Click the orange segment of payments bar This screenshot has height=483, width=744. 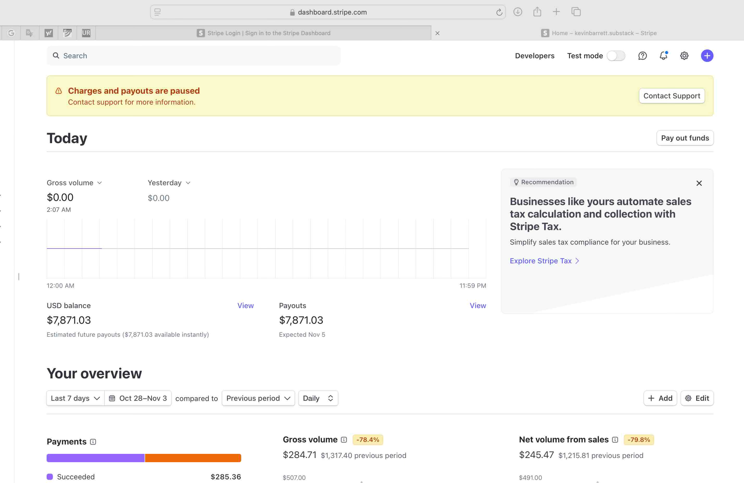[193, 458]
